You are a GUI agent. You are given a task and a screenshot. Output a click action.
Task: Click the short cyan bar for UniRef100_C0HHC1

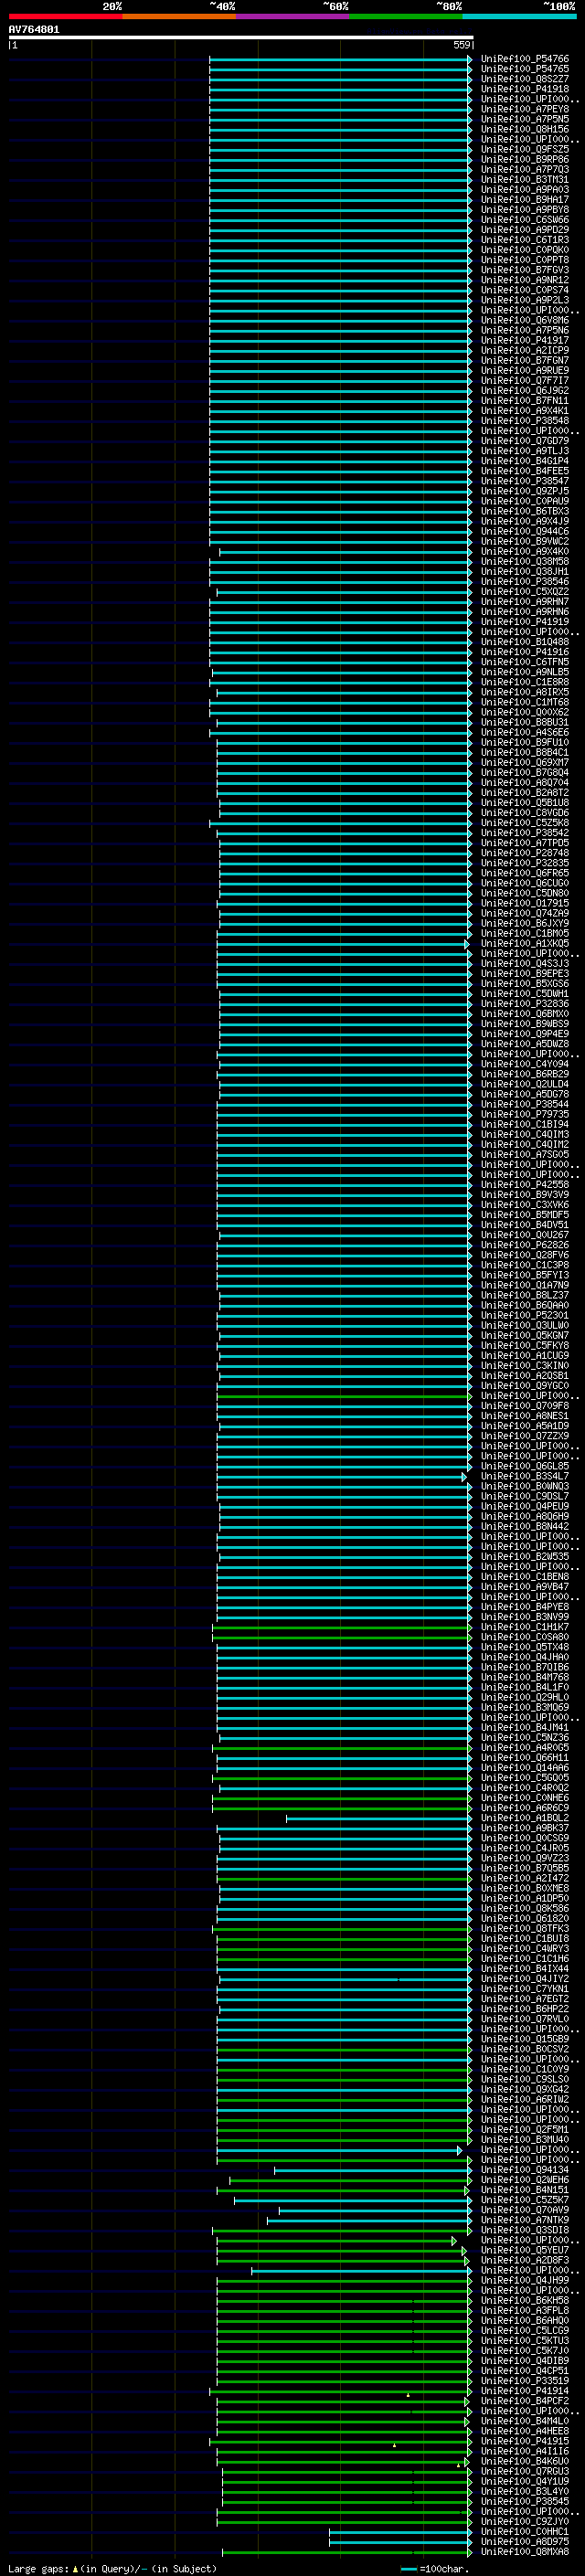pos(400,2531)
